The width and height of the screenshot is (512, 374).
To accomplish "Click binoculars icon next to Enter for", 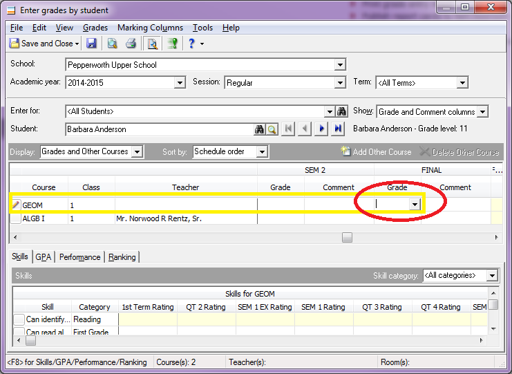I will pyautogui.click(x=341, y=111).
